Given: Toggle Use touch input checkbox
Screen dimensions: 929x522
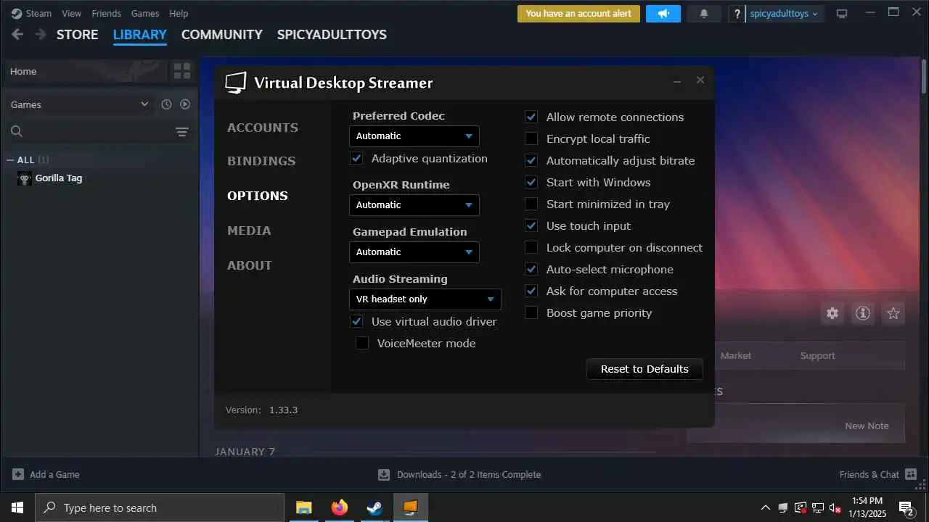Looking at the screenshot, I should 531,225.
